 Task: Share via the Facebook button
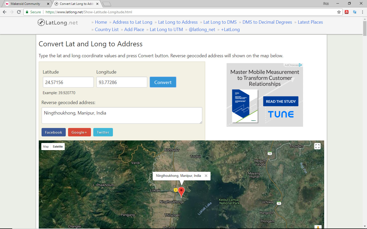(54, 132)
